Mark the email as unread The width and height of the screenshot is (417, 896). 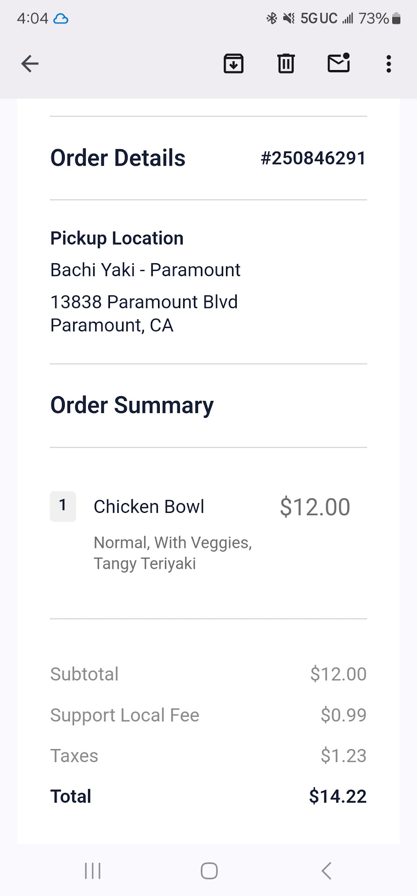[339, 63]
